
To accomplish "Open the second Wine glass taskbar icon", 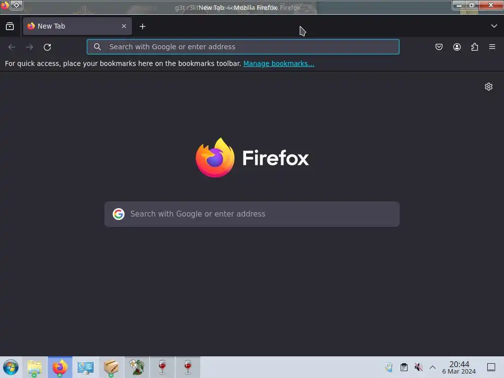I will 188,367.
